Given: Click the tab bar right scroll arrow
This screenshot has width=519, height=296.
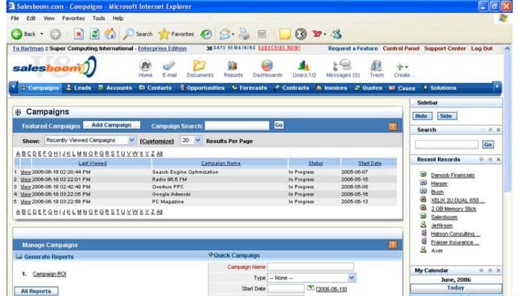Looking at the screenshot, I should [496, 87].
